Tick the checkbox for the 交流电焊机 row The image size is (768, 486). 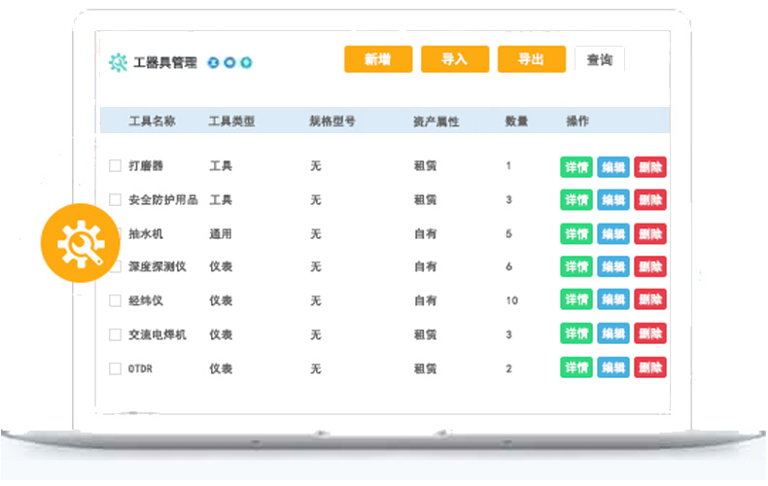(x=115, y=334)
